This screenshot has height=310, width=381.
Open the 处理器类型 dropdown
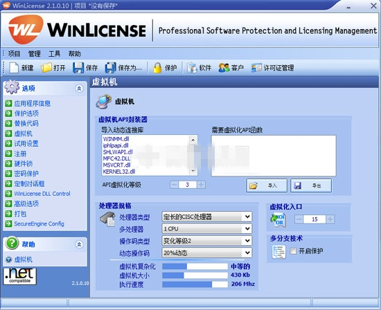pyautogui.click(x=207, y=217)
